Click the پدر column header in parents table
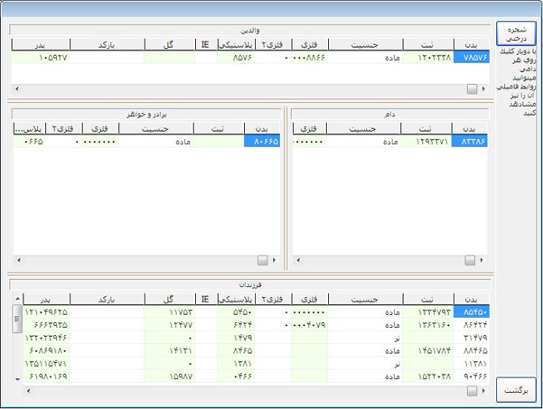The height and width of the screenshot is (409, 543). click(x=41, y=44)
